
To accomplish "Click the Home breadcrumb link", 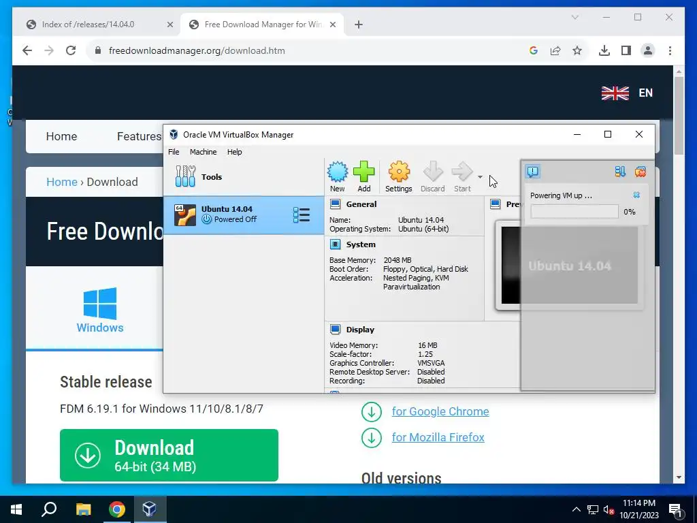I will 62,182.
